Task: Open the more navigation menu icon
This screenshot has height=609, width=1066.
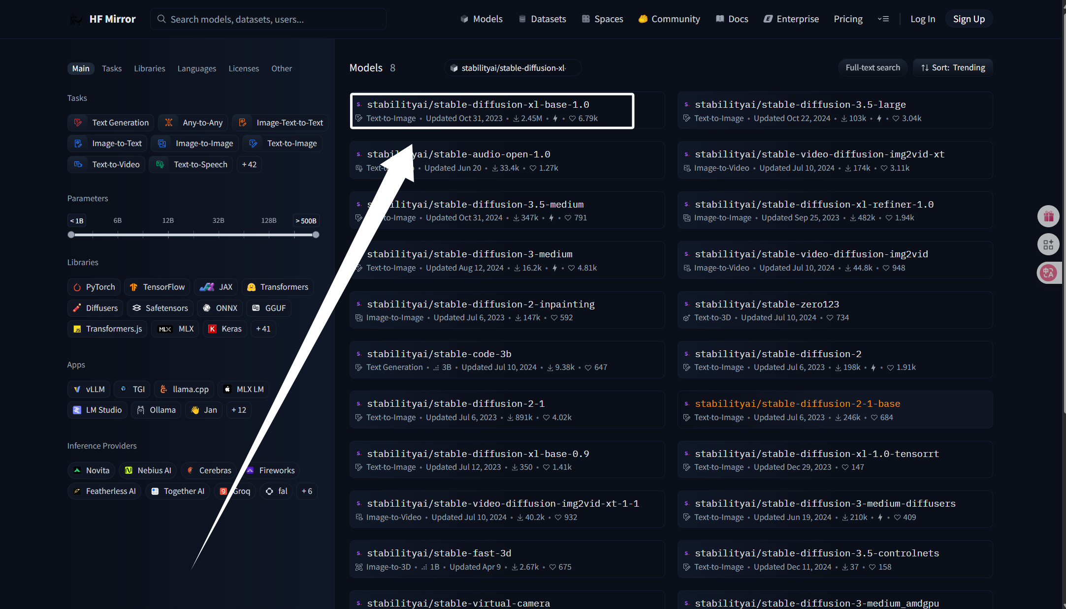Action: pos(883,19)
